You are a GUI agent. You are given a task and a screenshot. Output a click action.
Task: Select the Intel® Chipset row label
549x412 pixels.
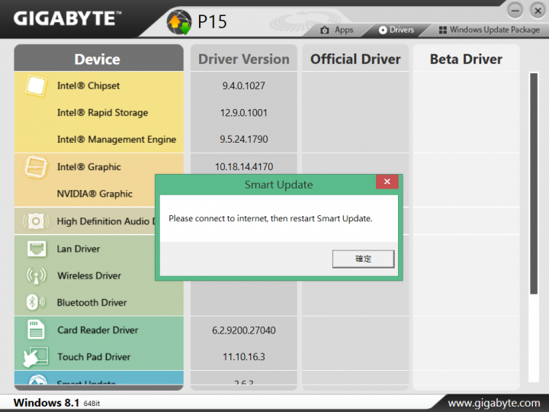[x=88, y=85]
